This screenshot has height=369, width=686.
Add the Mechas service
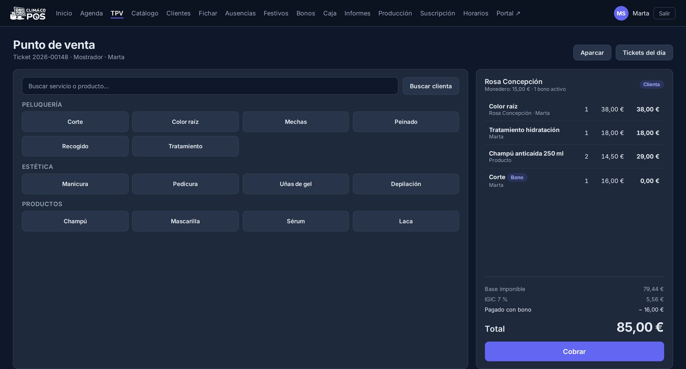coord(296,122)
